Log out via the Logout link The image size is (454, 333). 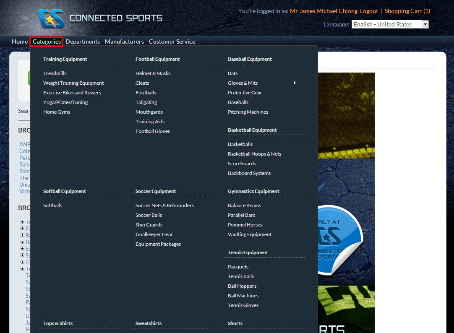pos(369,11)
